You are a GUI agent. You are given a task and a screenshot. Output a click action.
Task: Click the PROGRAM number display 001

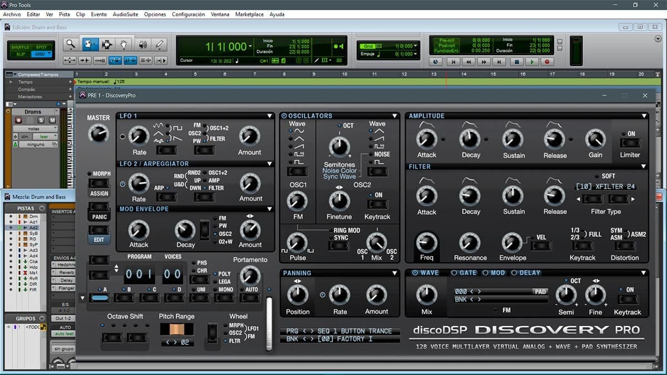pos(139,274)
